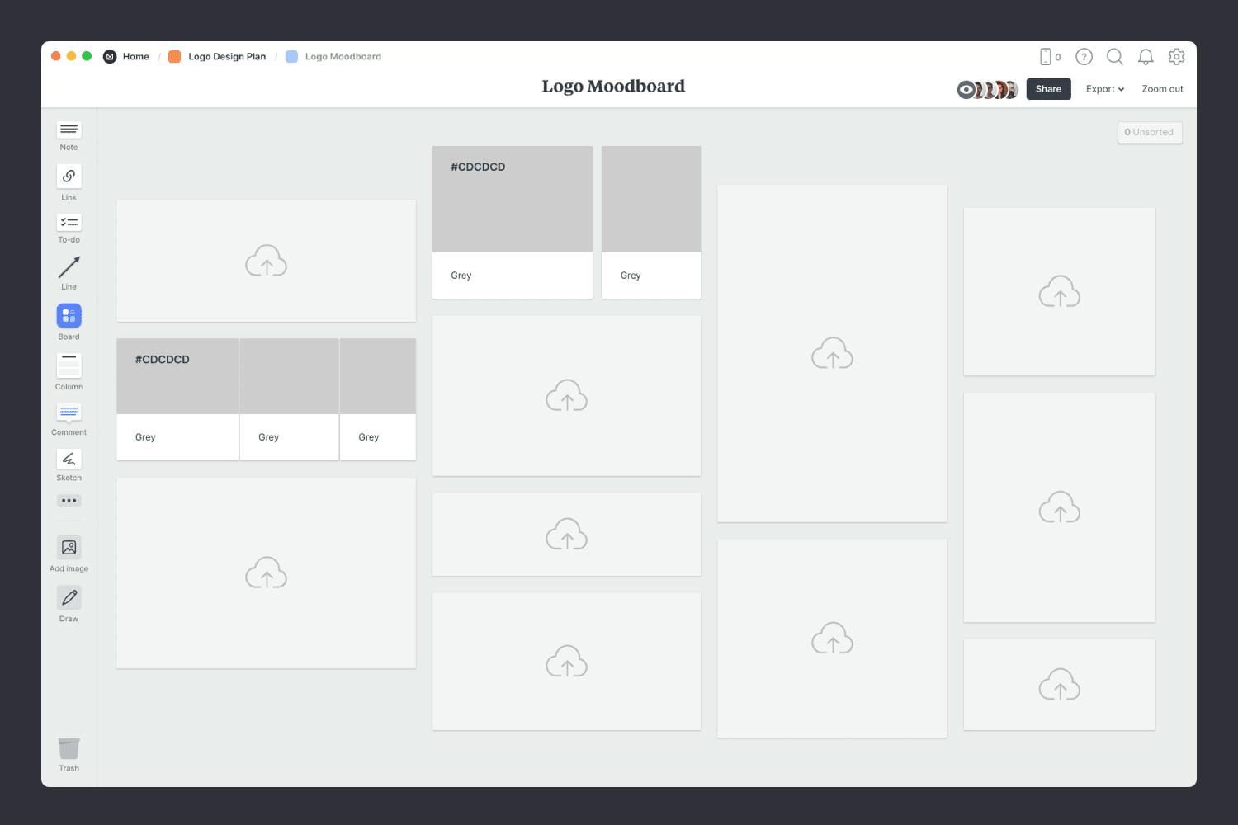Click Zoom out
Screen dimensions: 1238x825
[x=1161, y=88]
